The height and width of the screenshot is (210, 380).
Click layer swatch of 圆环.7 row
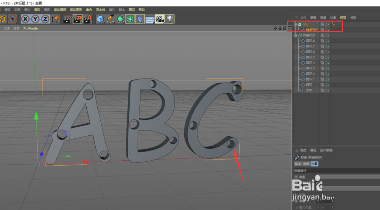point(322,46)
